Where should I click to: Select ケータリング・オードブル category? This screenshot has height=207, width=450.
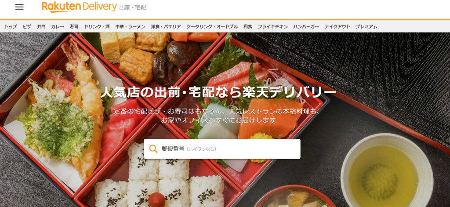click(x=212, y=27)
